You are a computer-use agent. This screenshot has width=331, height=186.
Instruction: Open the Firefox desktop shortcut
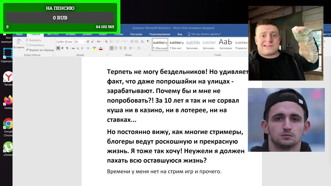coord(8,102)
